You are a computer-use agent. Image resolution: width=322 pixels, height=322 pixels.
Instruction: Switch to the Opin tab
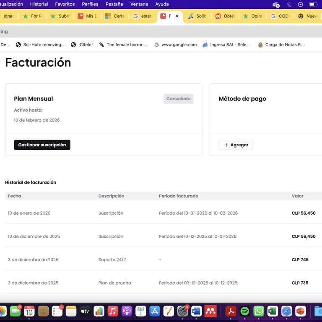[252, 16]
